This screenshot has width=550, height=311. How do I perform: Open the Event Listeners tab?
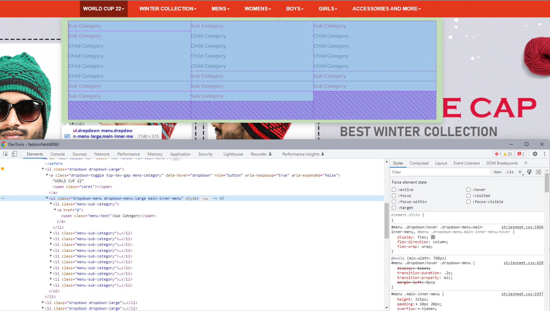tap(466, 163)
